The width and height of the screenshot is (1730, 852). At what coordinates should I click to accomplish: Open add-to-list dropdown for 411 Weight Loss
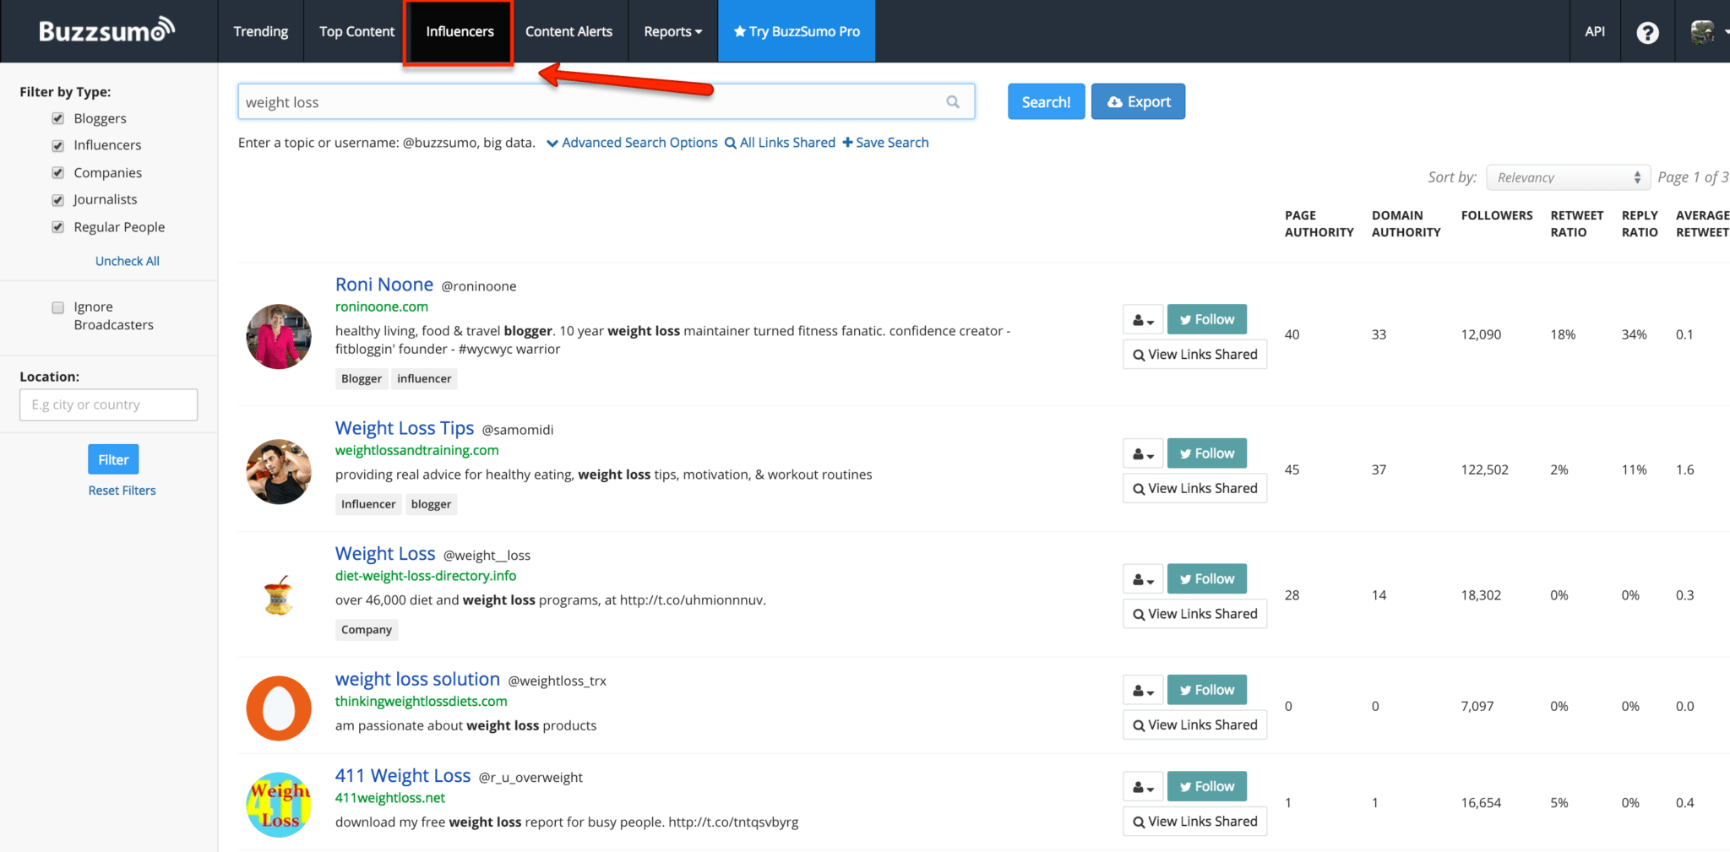click(x=1143, y=786)
